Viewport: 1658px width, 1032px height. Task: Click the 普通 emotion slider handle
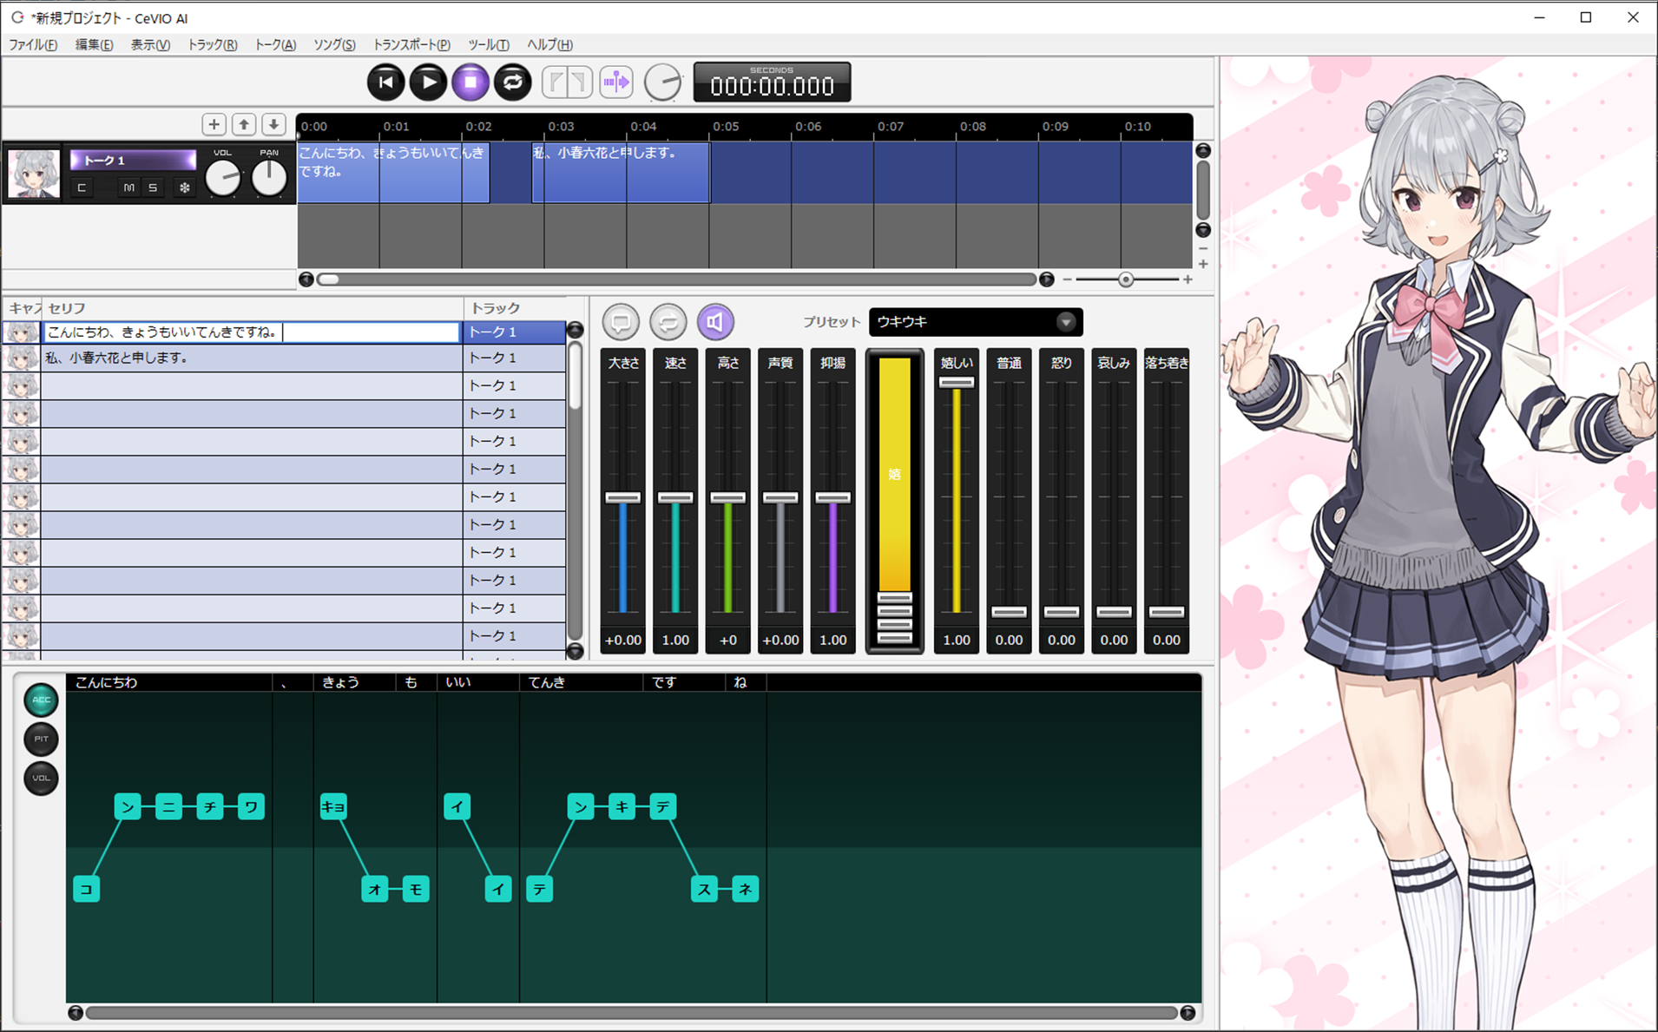(x=1009, y=612)
